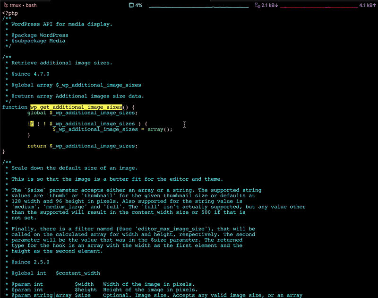Viewport: 378px width, 298px height.
Task: Select the 'not set.' comment line
Action: click(x=24, y=218)
